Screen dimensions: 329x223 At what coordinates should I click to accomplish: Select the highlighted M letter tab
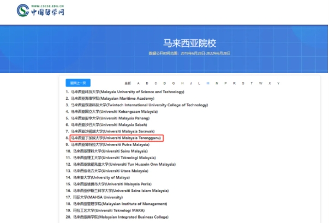[x=208, y=83]
